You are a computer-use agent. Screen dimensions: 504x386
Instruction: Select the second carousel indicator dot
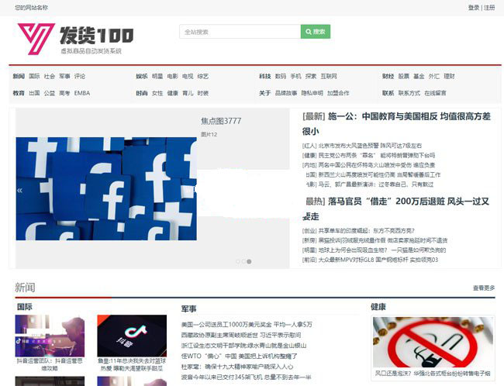243,262
